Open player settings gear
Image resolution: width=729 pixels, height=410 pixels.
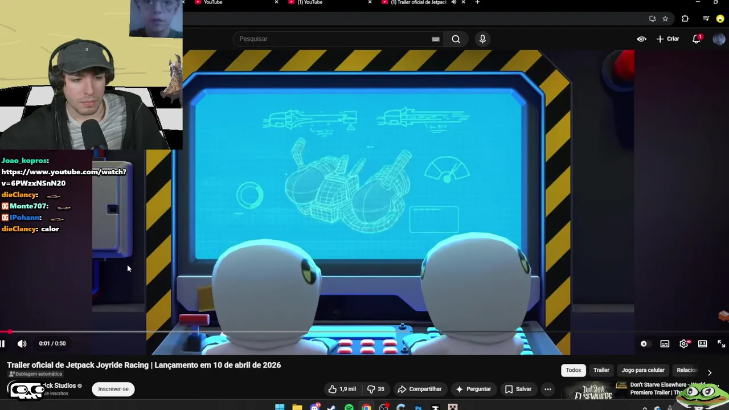684,343
